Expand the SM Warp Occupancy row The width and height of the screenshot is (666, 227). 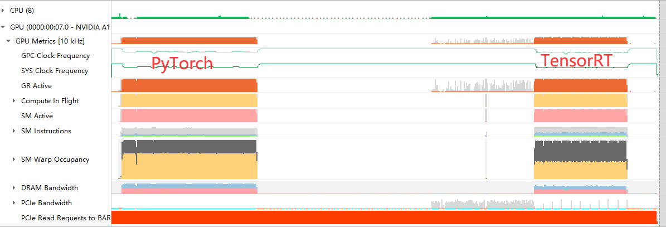click(x=14, y=160)
